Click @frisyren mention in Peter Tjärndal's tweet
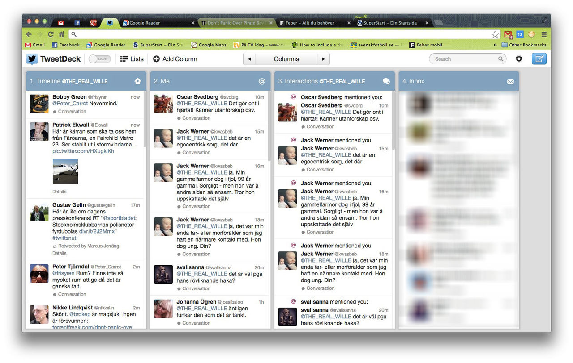This screenshot has height=363, width=573. (64, 273)
